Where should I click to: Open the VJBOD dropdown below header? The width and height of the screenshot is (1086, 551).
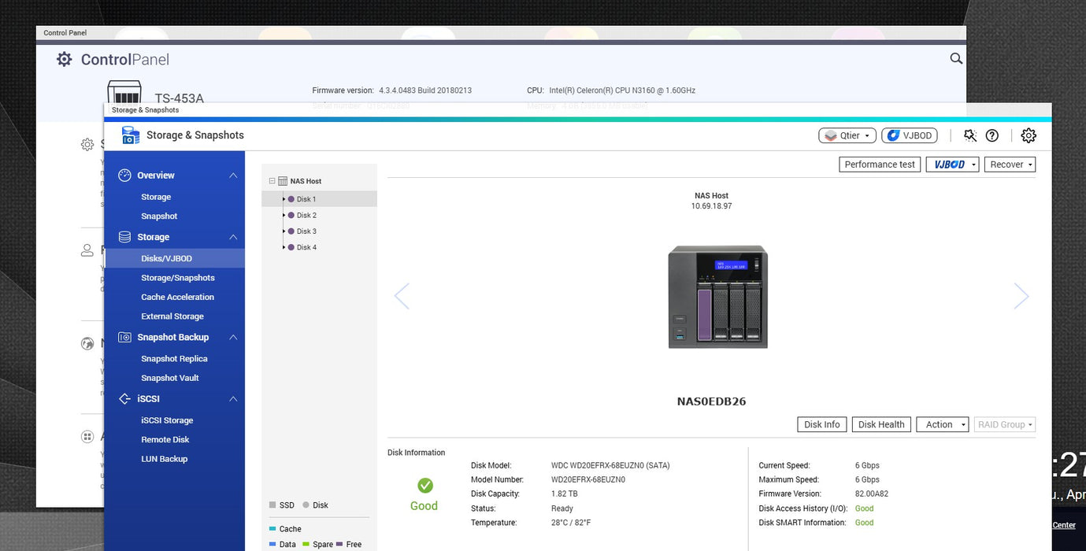pyautogui.click(x=952, y=165)
